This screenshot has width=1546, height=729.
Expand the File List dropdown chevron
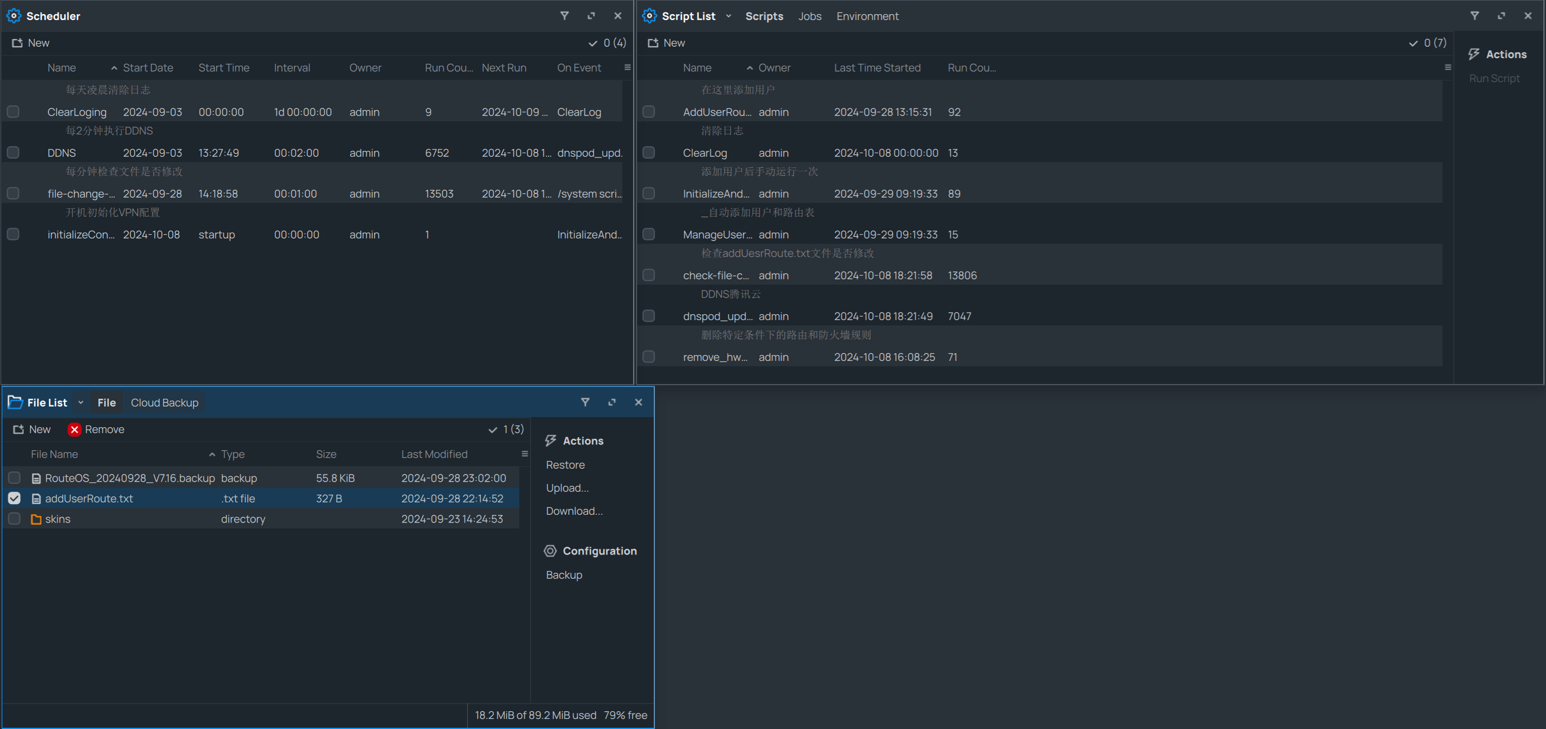81,402
